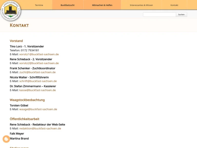Open the cookie settings icon
The image size is (197, 148).
tap(6, 139)
